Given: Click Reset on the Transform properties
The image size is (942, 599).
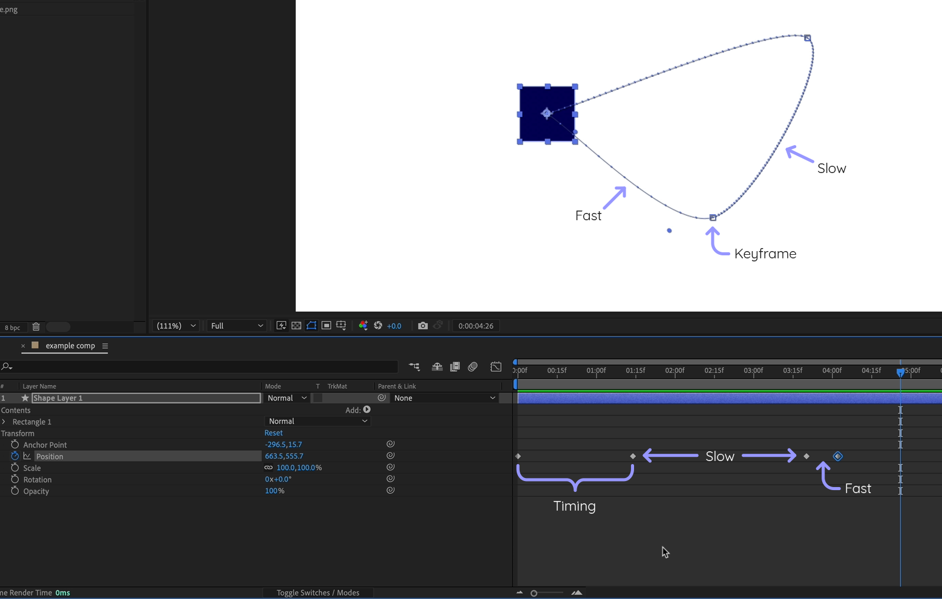Looking at the screenshot, I should [273, 433].
